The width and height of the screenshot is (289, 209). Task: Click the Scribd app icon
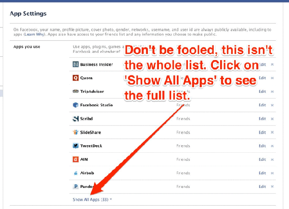pos(76,119)
